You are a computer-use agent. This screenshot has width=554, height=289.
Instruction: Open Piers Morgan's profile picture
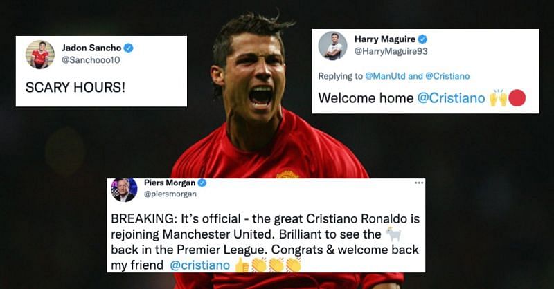coord(124,190)
